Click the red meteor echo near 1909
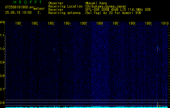170x108 pixels. (158, 49)
